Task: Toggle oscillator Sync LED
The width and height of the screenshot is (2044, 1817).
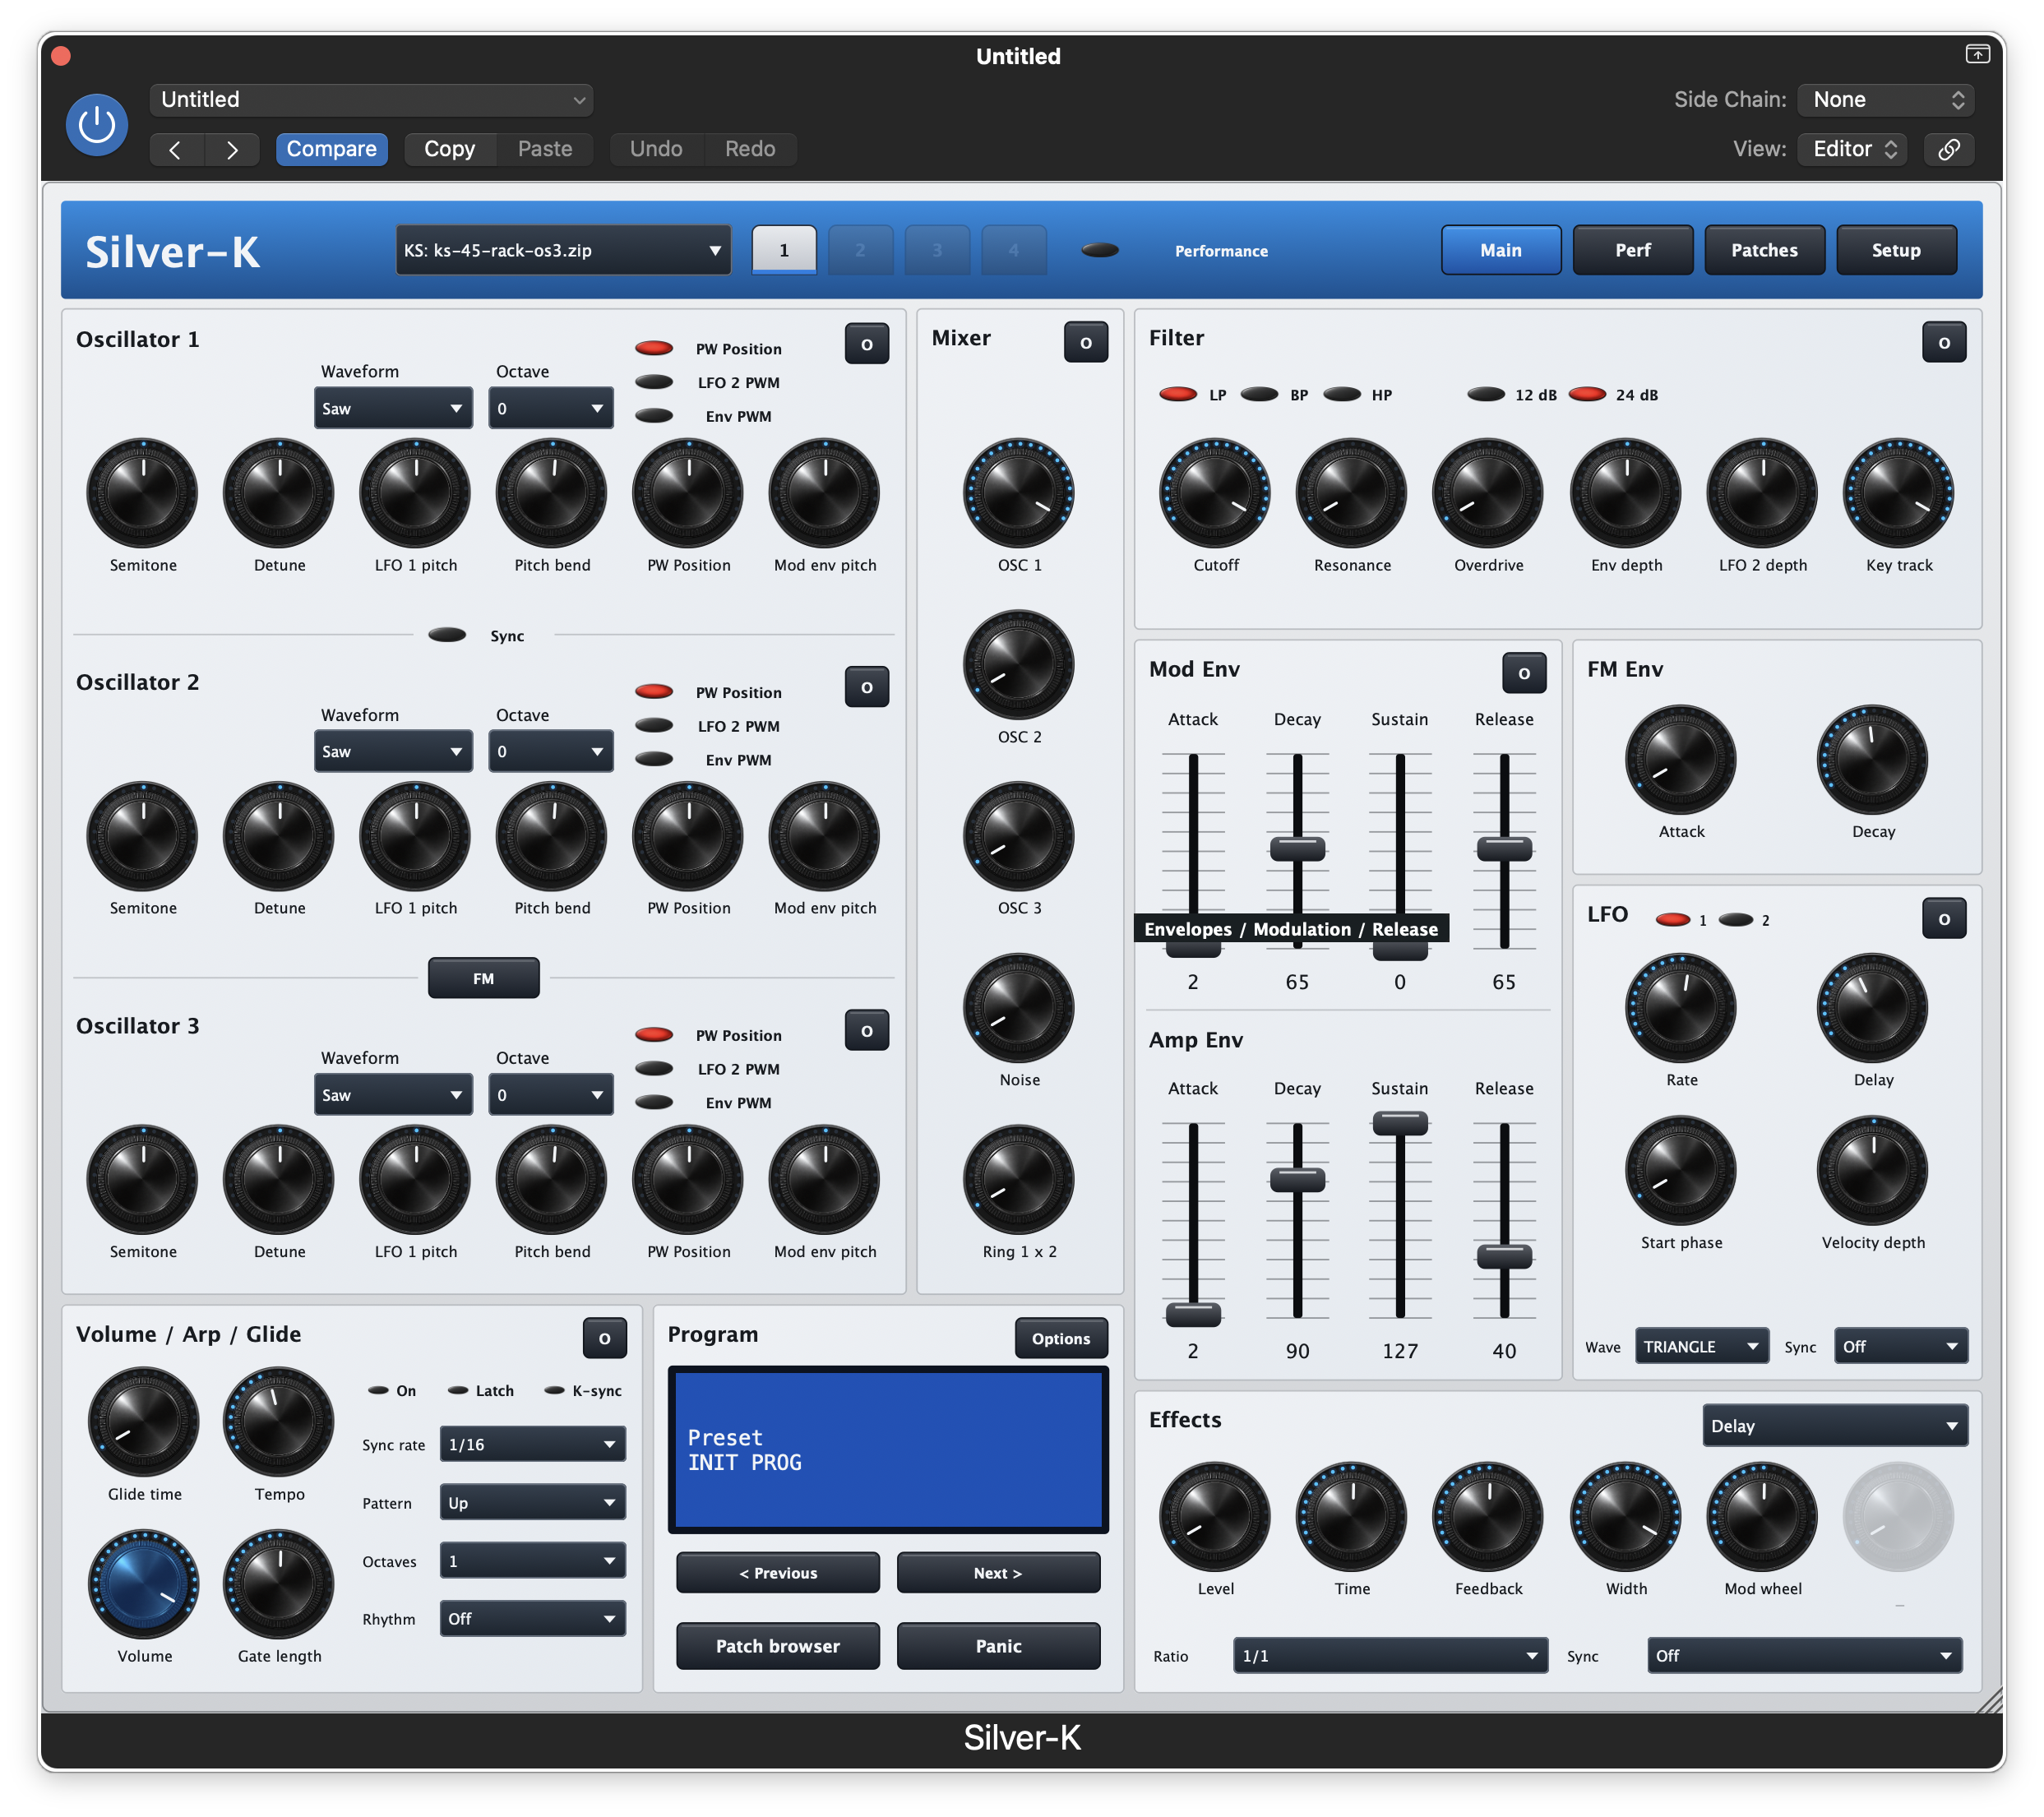Action: (x=447, y=635)
